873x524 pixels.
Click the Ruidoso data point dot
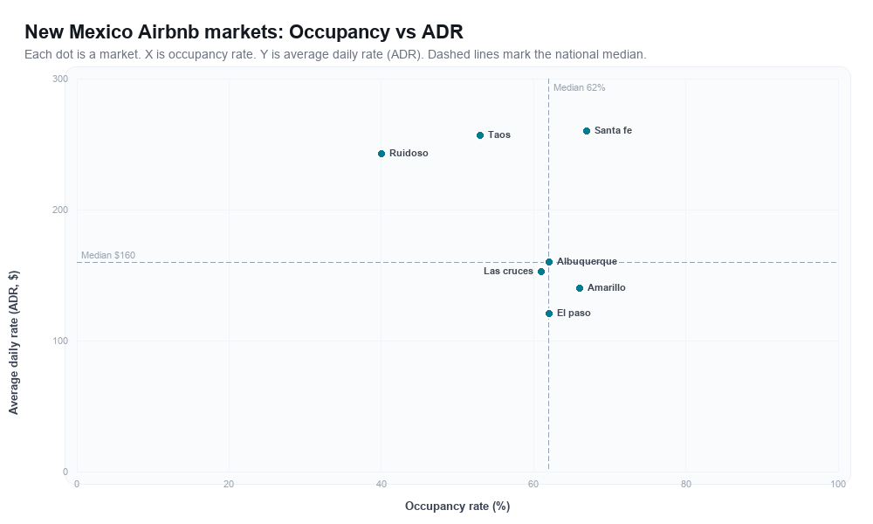point(382,154)
